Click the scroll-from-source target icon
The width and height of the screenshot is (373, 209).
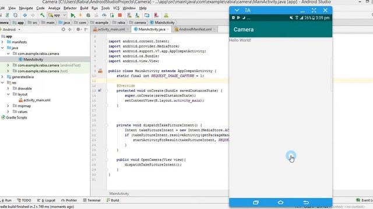point(63,30)
